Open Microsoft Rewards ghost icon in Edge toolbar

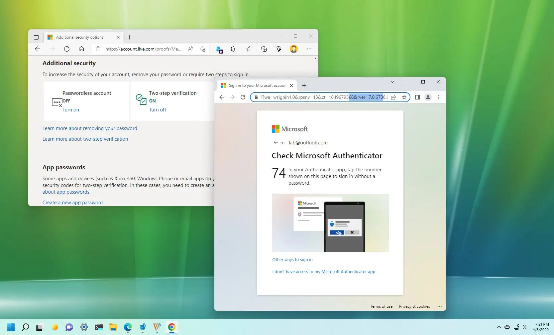coord(219,49)
